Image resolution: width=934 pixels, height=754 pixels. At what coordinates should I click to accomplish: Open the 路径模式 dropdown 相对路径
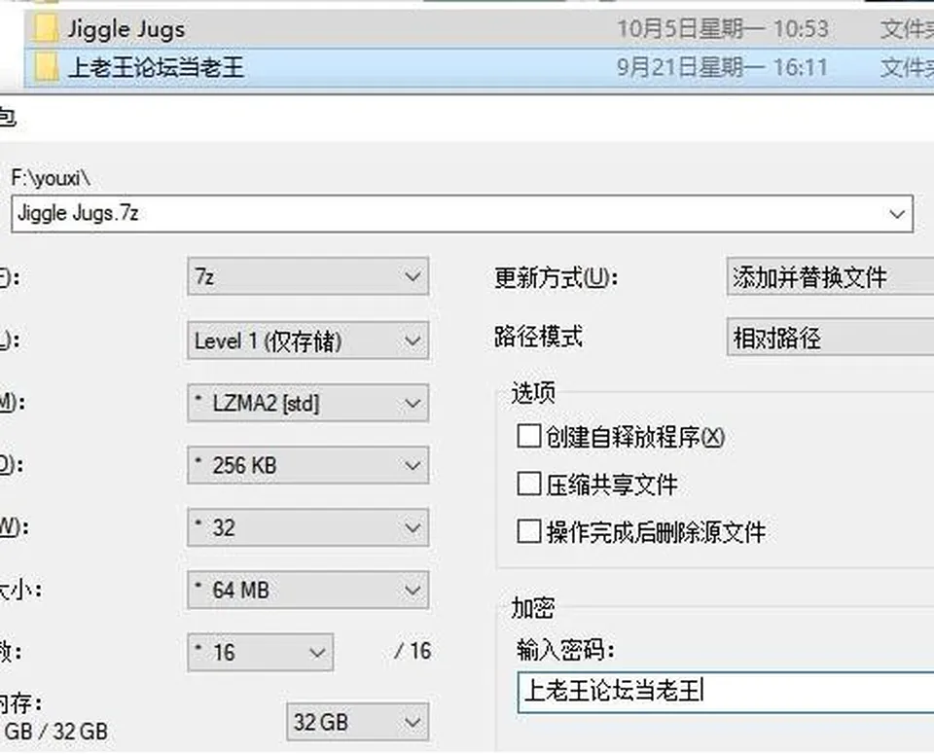click(x=830, y=338)
